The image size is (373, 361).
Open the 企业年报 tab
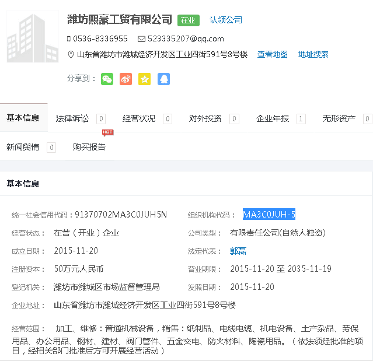tap(273, 119)
